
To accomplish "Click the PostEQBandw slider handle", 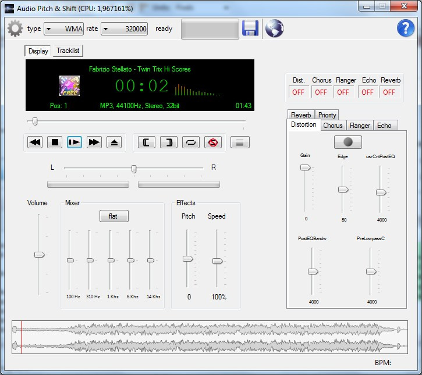I will coord(313,272).
